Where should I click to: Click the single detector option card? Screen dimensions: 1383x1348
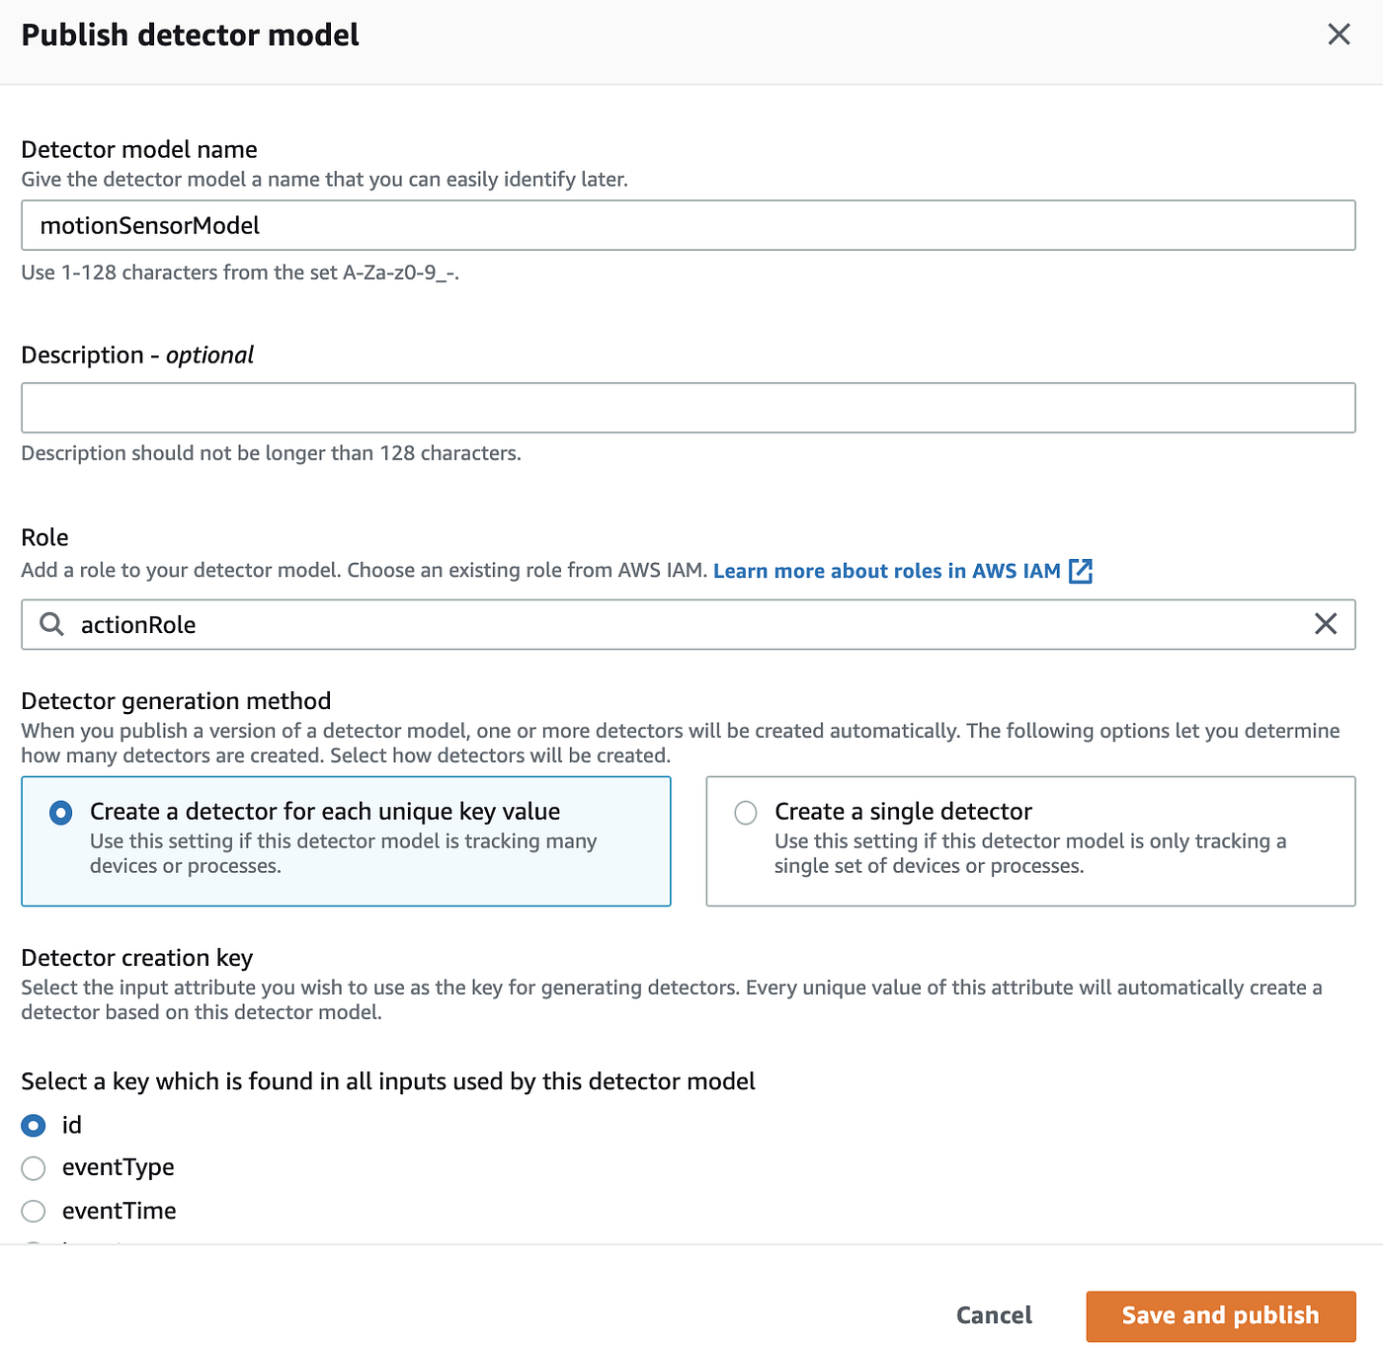(1030, 840)
